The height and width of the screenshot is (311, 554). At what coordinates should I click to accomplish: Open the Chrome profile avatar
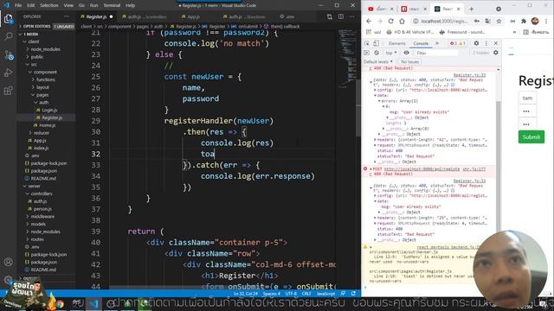(535, 21)
